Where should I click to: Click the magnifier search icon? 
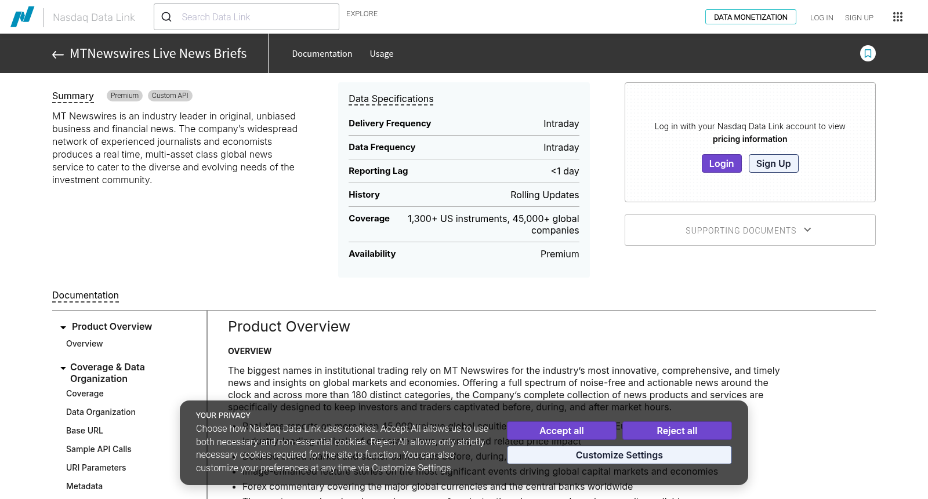pos(166,17)
